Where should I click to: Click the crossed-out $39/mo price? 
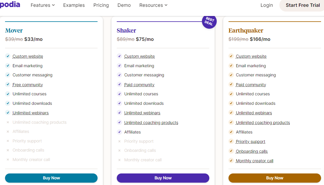(x=14, y=39)
